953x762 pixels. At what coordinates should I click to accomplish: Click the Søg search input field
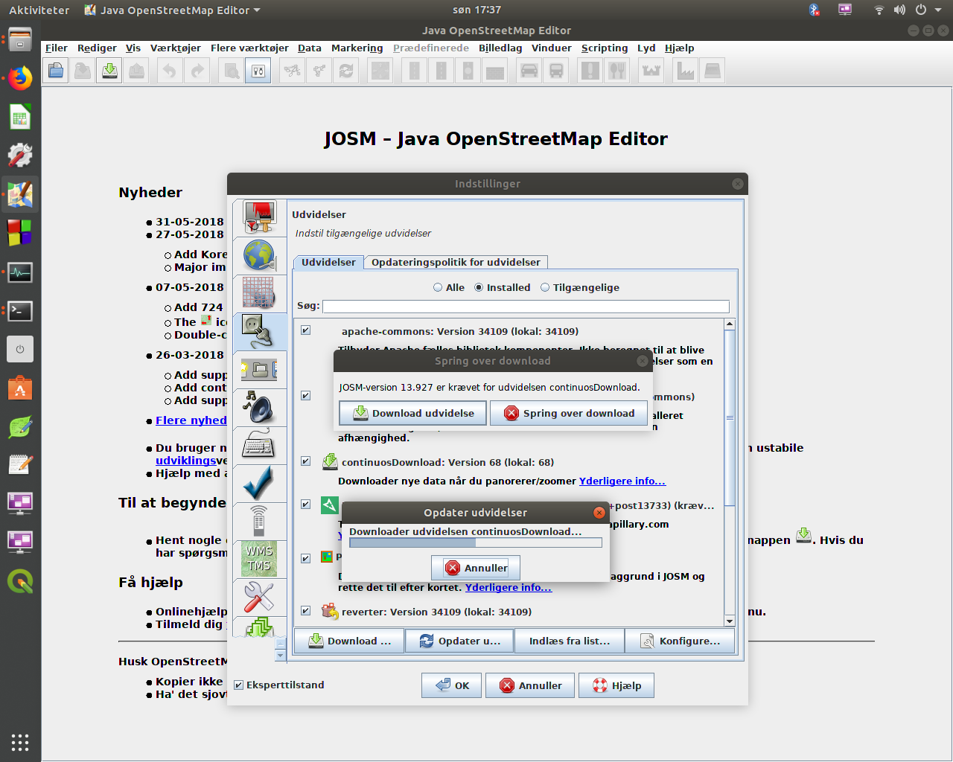526,307
